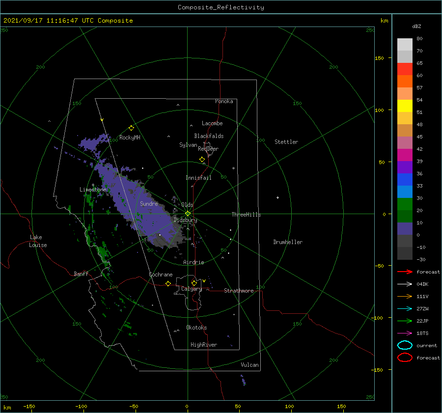Click the Ponoka city label
This screenshot has width=442, height=413.
(224, 101)
